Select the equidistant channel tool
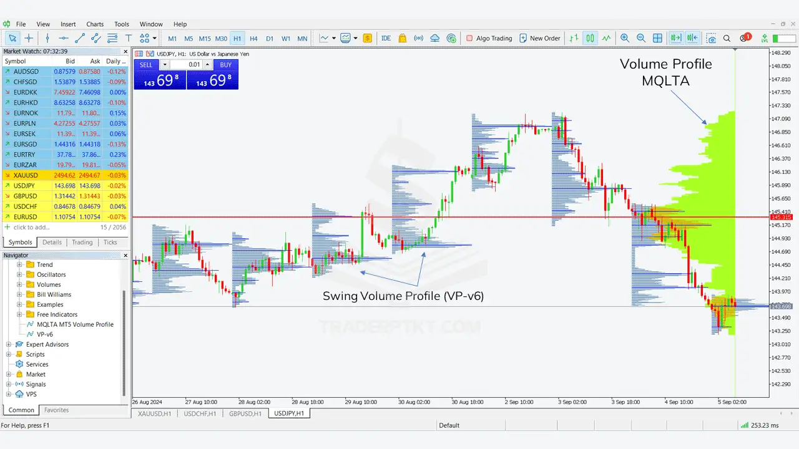The image size is (799, 449). [x=96, y=38]
